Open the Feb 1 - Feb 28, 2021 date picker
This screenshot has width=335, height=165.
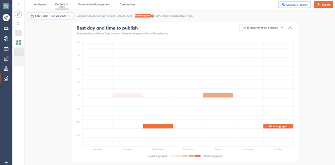[50, 16]
